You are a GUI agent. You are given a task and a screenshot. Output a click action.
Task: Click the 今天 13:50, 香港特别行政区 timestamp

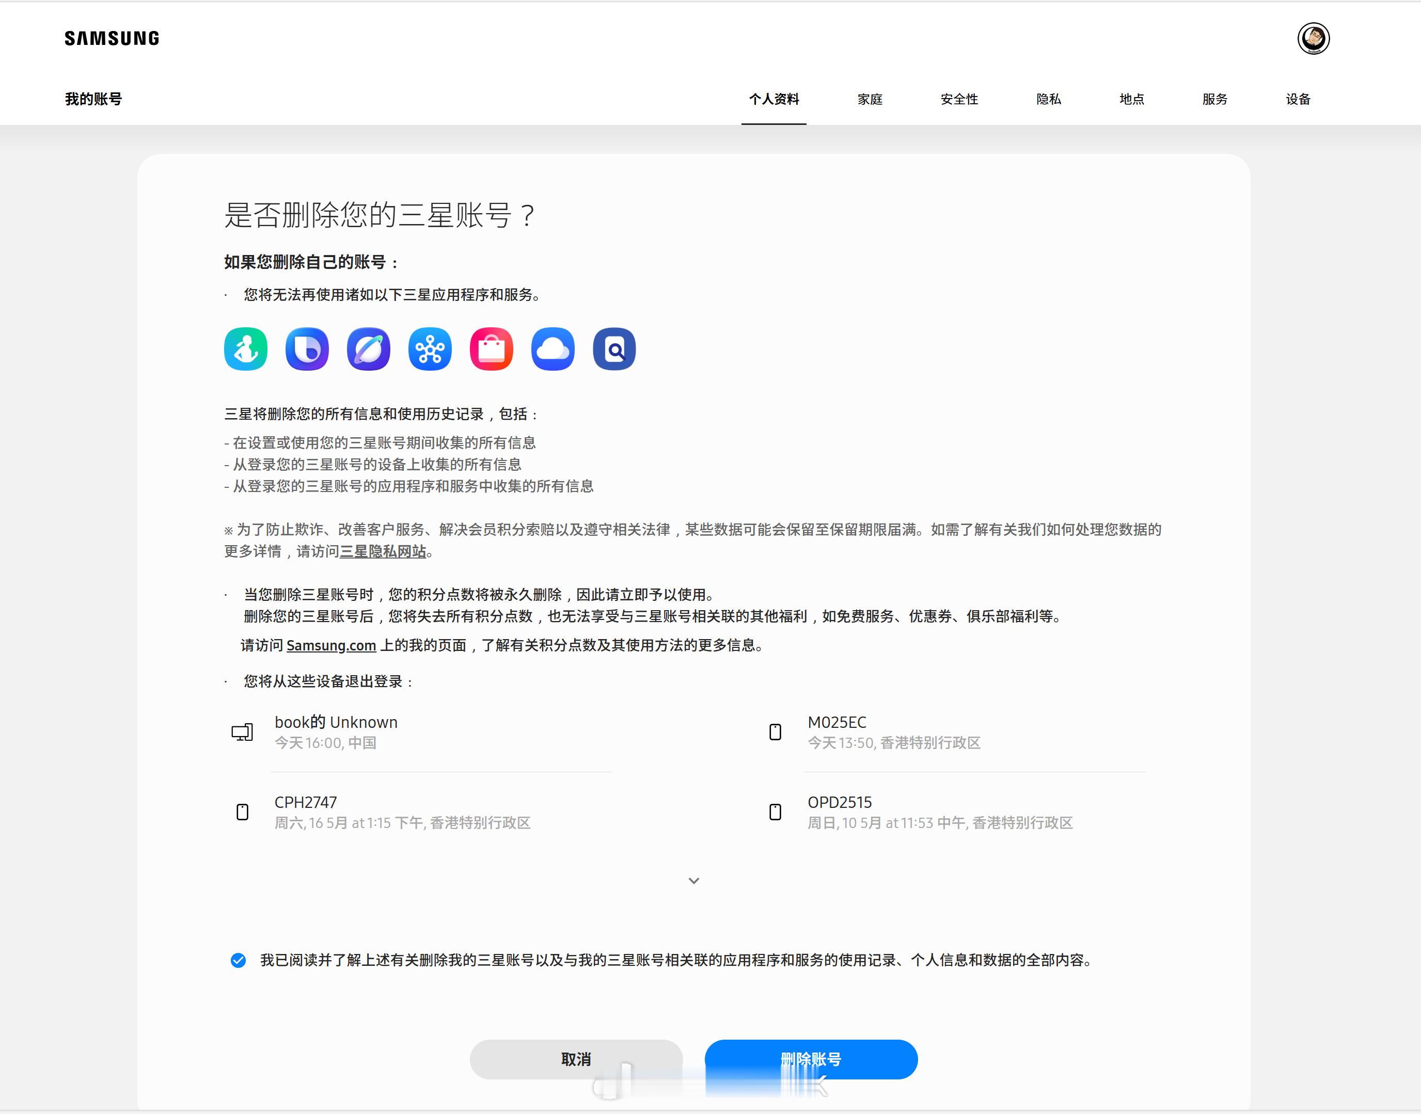coord(894,743)
